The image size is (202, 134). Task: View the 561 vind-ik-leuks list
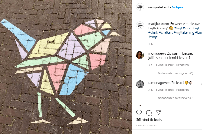pyautogui.click(x=149, y=120)
